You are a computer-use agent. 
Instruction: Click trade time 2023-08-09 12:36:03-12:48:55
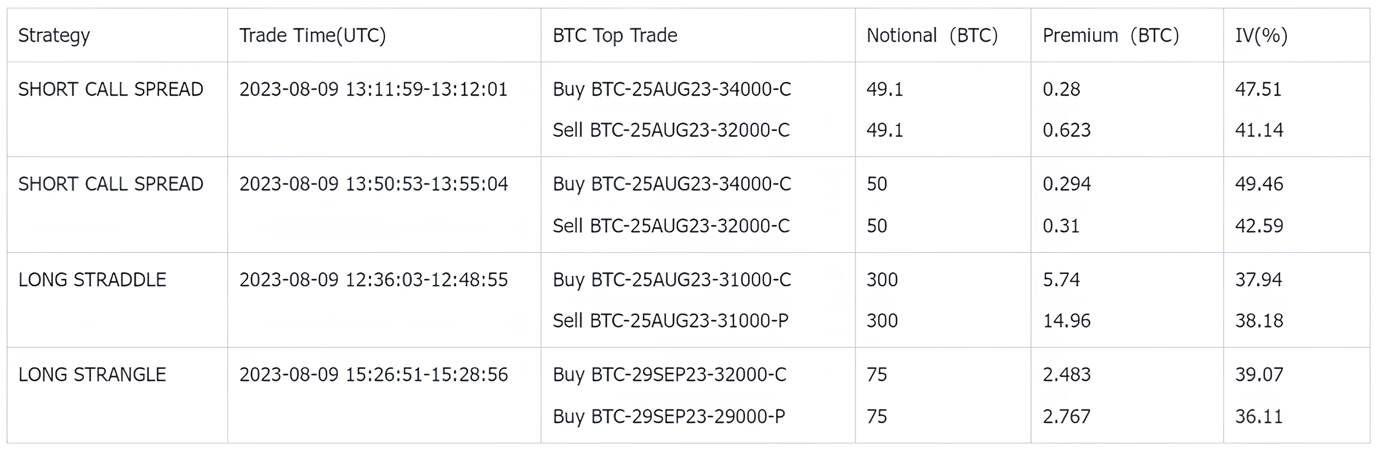374,280
